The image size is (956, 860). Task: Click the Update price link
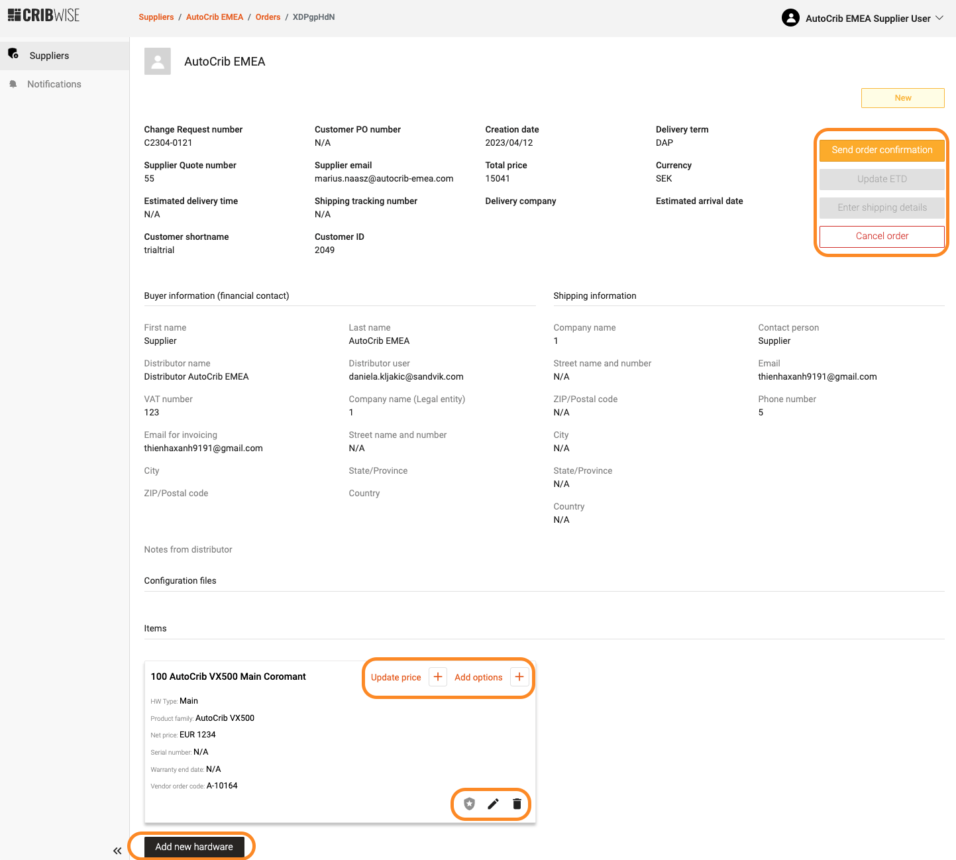(x=396, y=677)
